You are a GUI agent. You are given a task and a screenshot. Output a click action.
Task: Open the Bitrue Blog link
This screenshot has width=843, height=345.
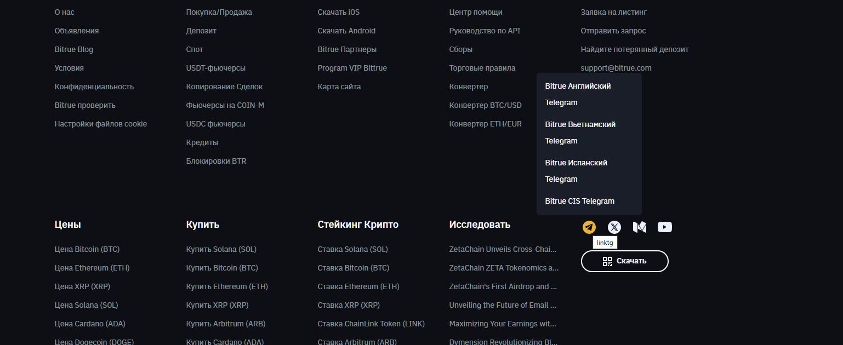[x=74, y=49]
